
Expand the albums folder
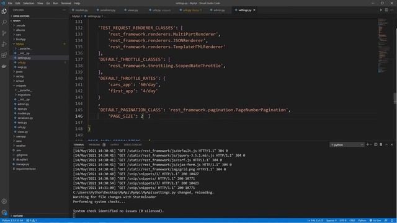pos(20,30)
